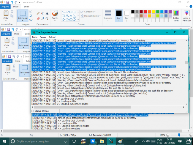The width and height of the screenshot is (193, 145).
Task: Open the Contorno outline dropdown
Action: coord(88,12)
